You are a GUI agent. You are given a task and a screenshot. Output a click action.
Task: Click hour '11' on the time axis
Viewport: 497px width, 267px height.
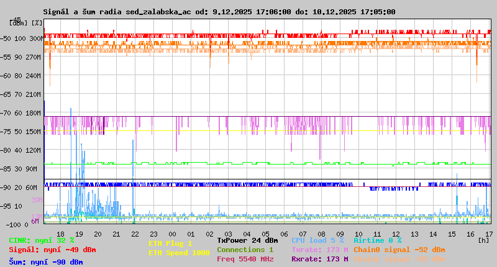377,234
